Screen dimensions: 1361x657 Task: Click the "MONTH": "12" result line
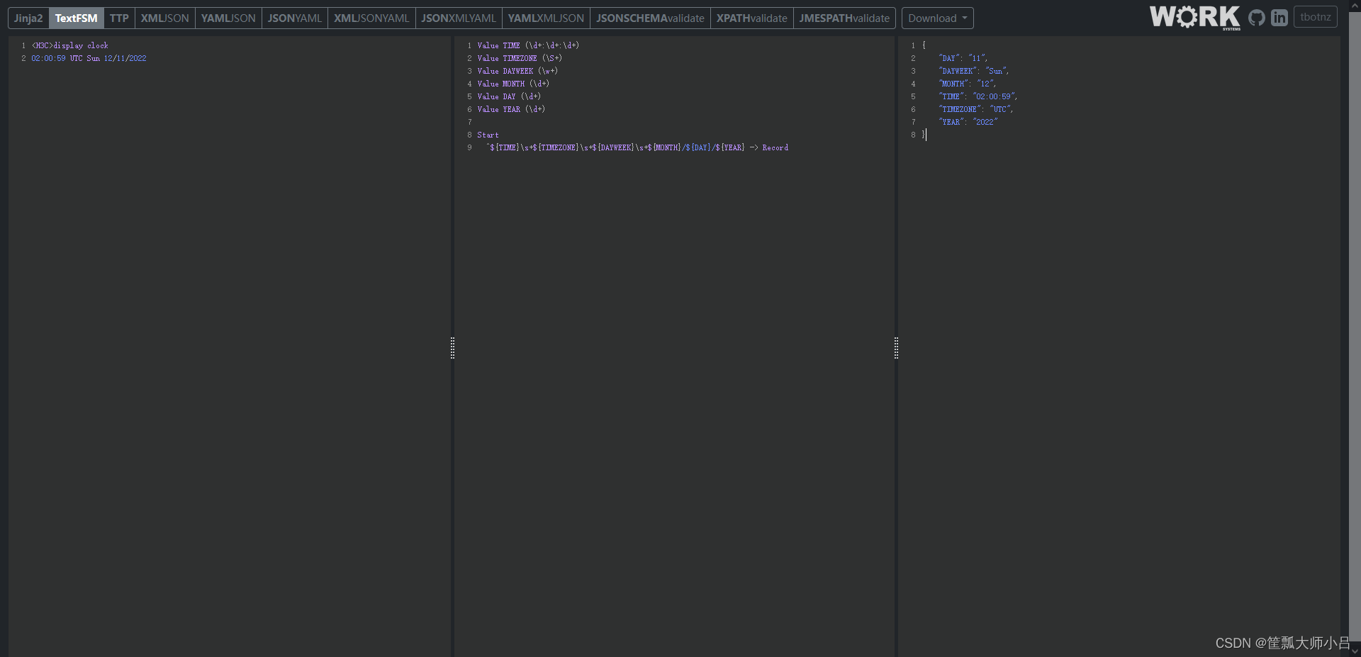[x=967, y=84]
